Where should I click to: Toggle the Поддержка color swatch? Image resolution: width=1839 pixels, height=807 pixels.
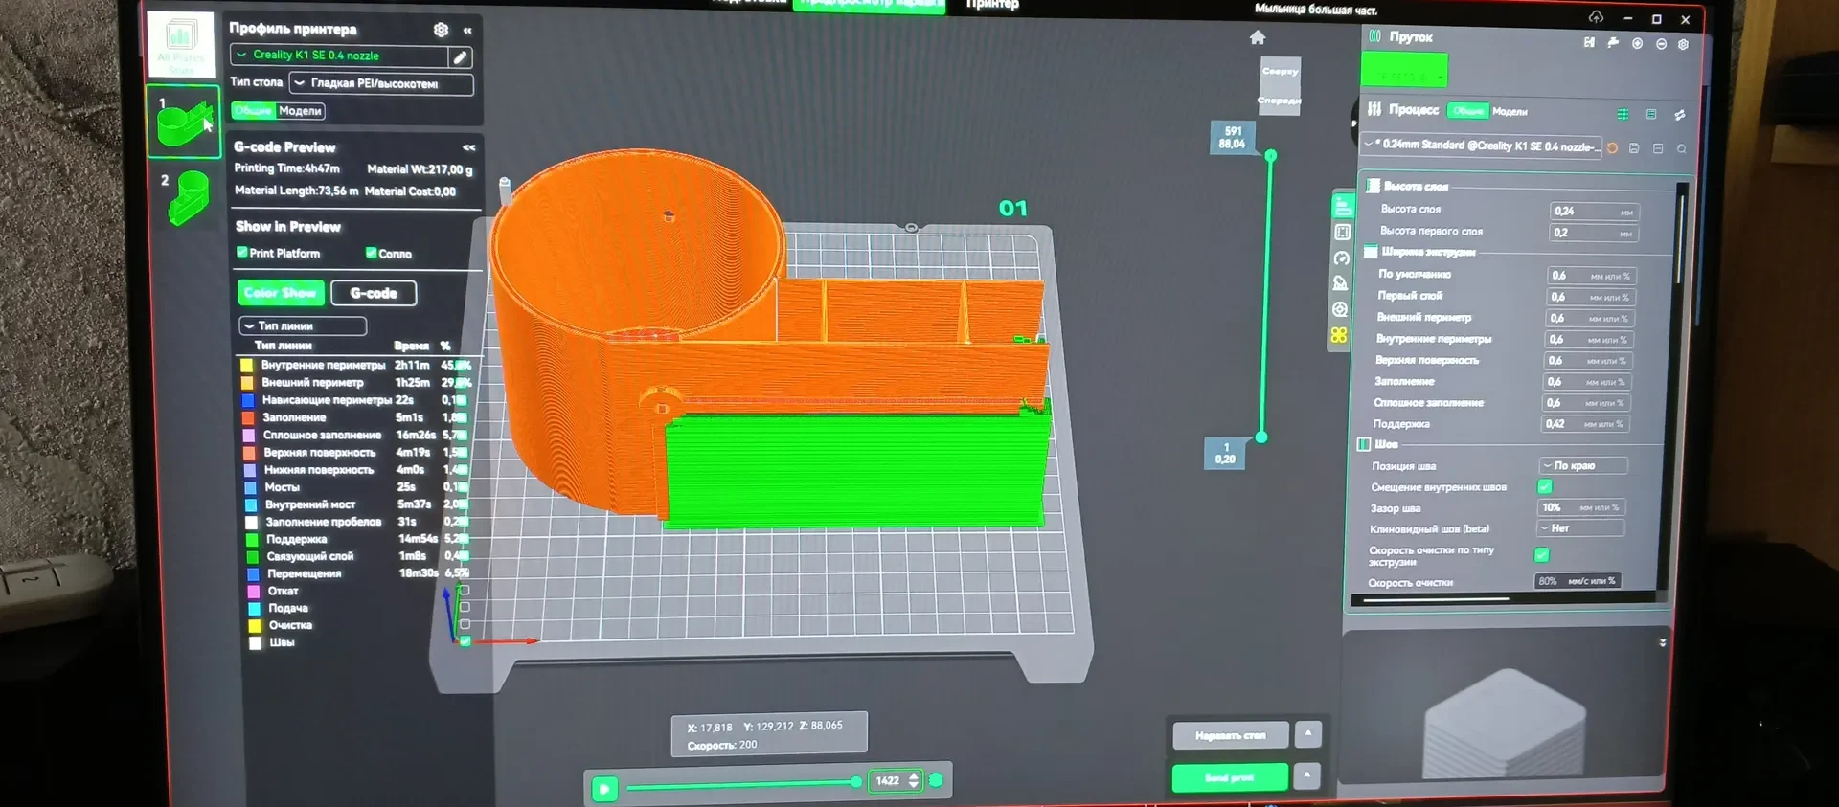click(252, 539)
